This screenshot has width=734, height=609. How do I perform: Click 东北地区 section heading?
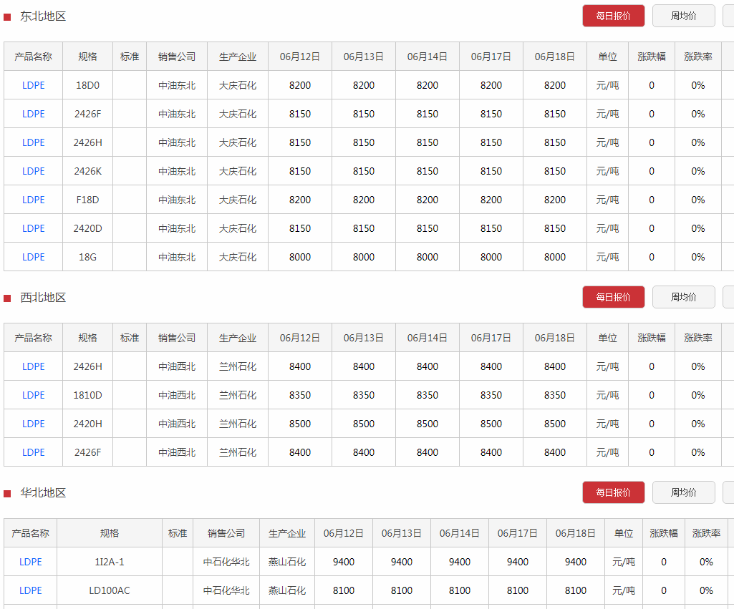(x=43, y=16)
